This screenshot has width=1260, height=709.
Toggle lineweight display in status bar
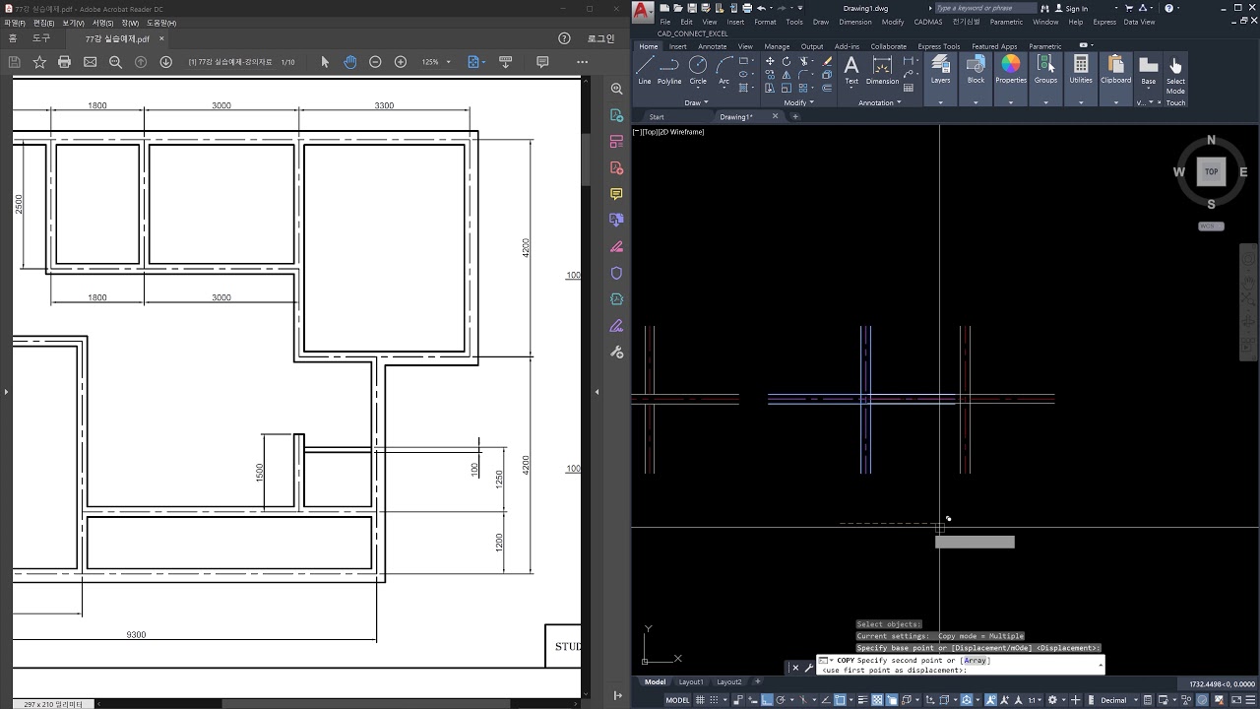861,699
